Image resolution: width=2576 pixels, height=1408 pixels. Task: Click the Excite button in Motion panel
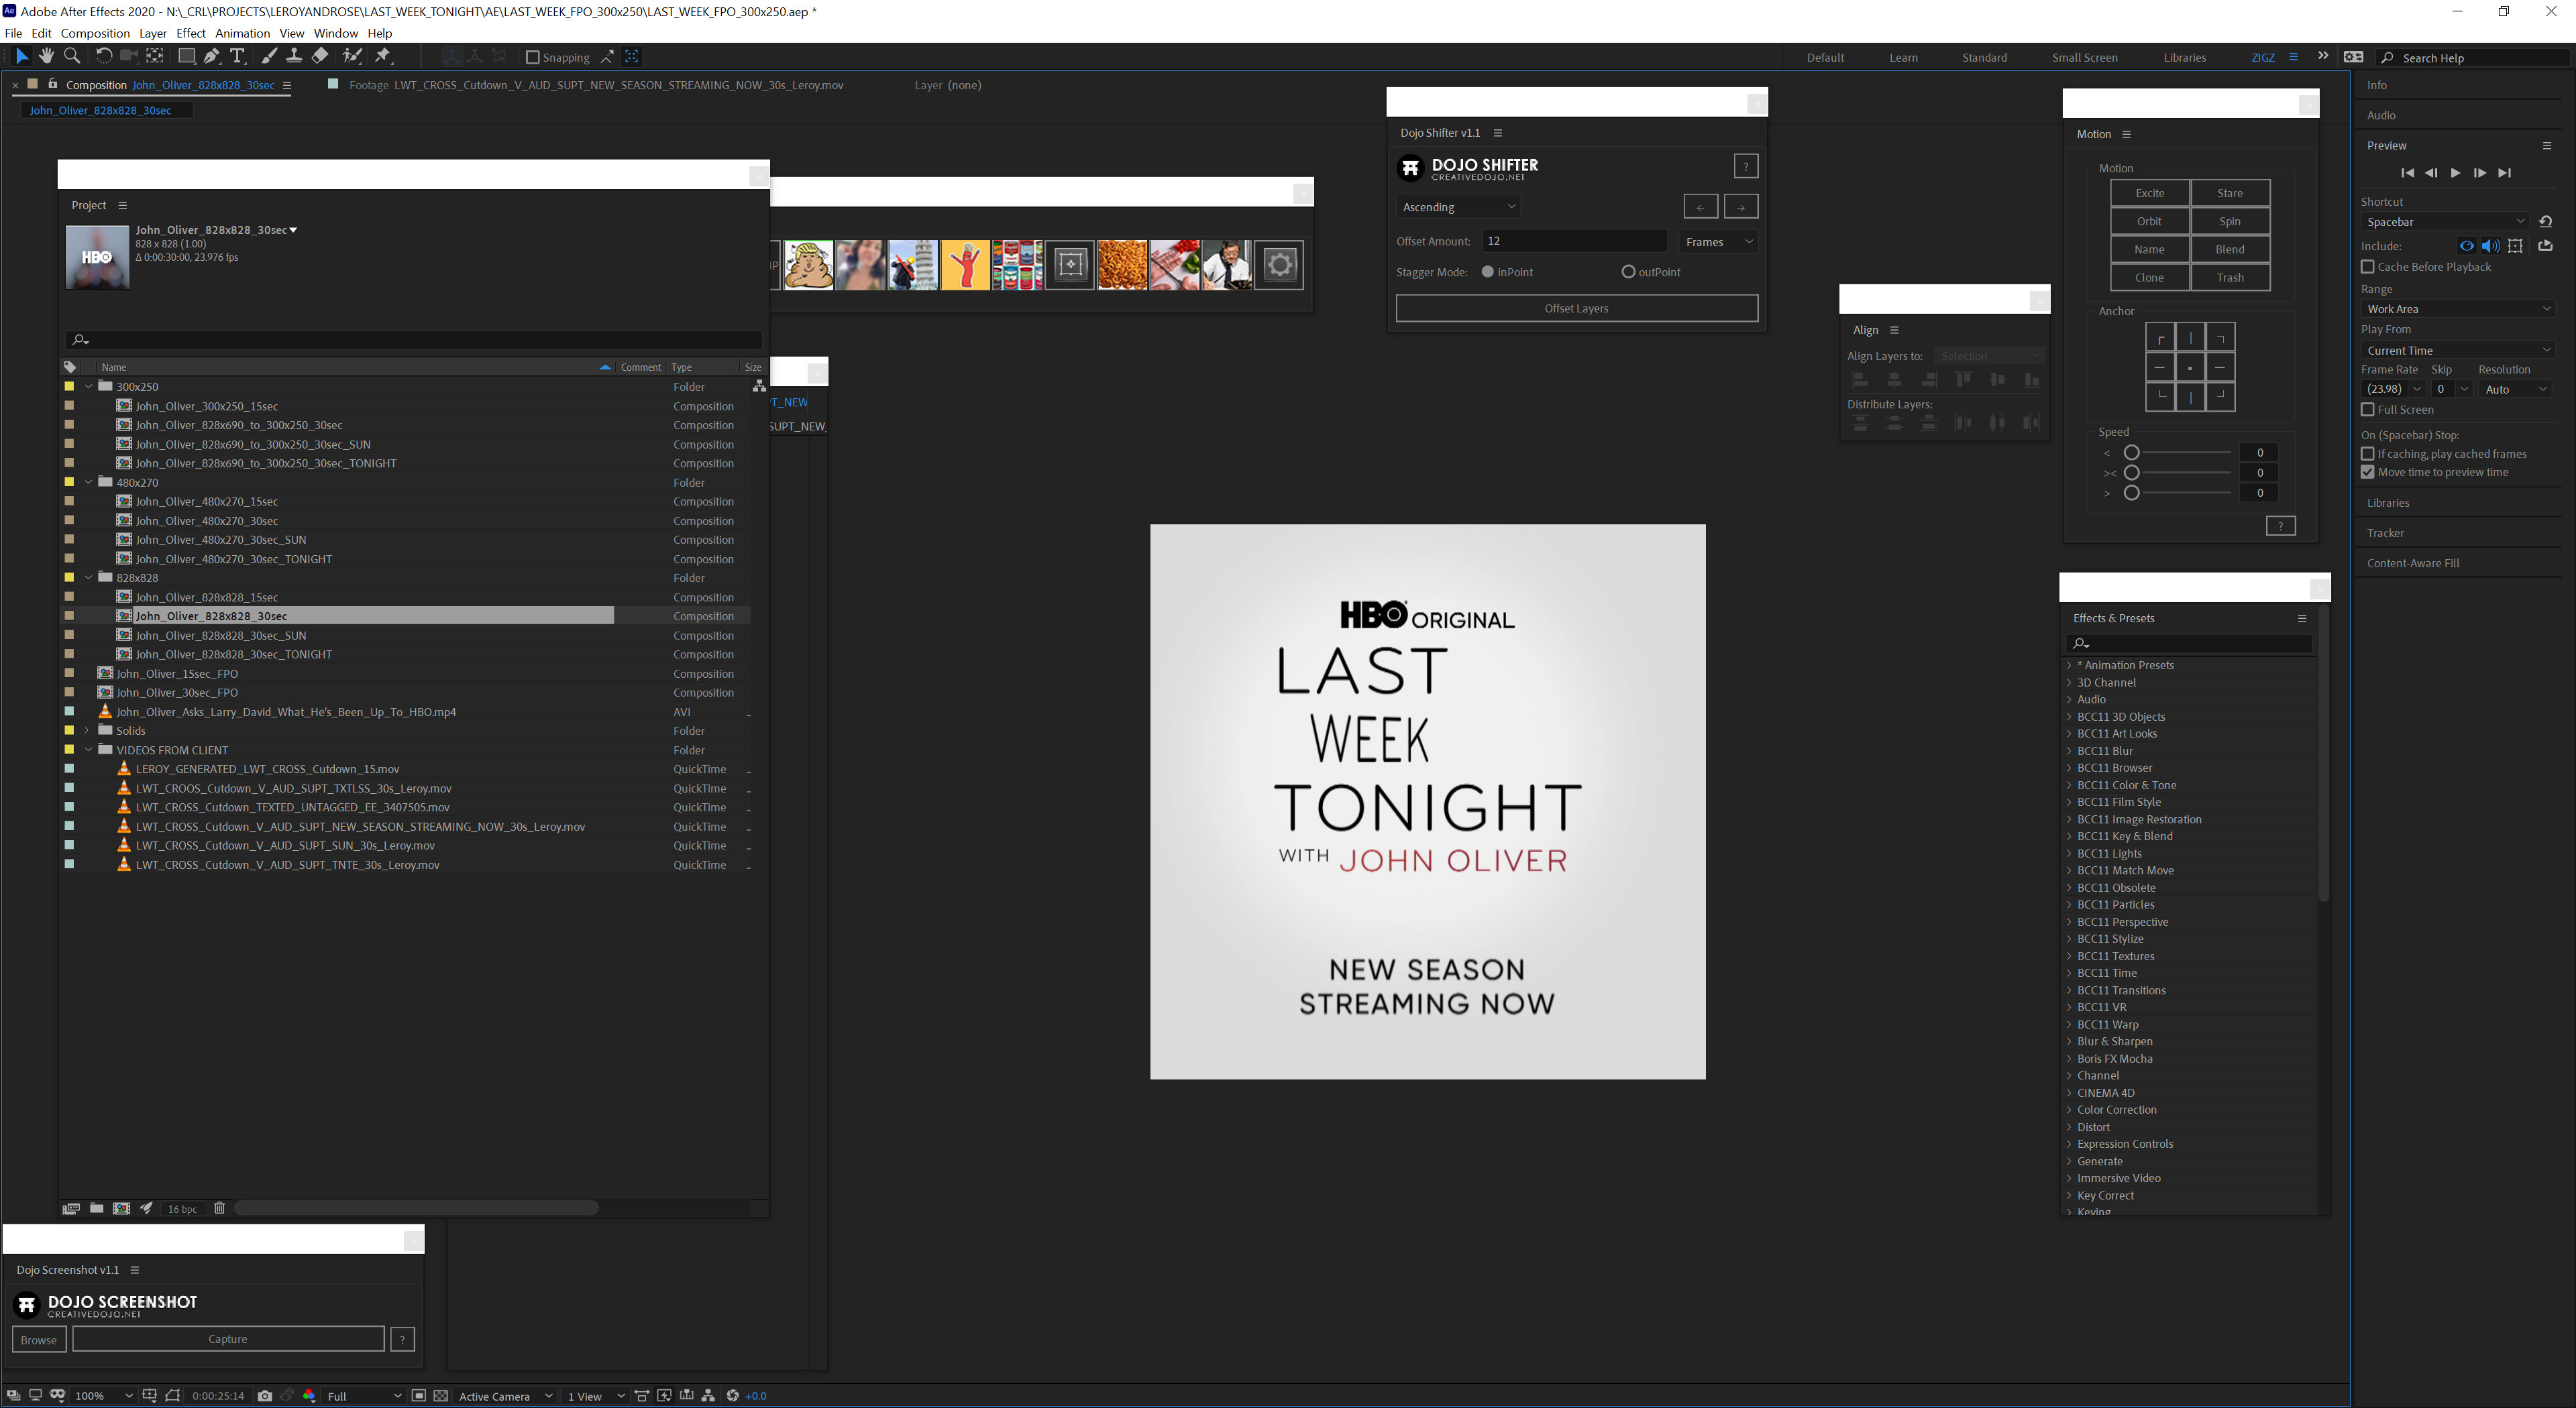(2150, 193)
